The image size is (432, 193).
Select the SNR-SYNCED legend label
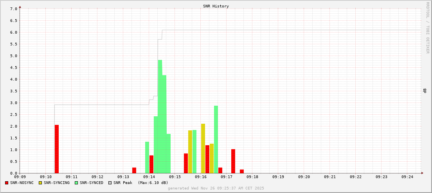pyautogui.click(x=92, y=183)
